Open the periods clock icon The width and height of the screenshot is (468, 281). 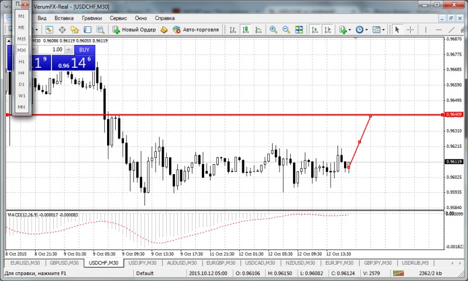pos(359,29)
